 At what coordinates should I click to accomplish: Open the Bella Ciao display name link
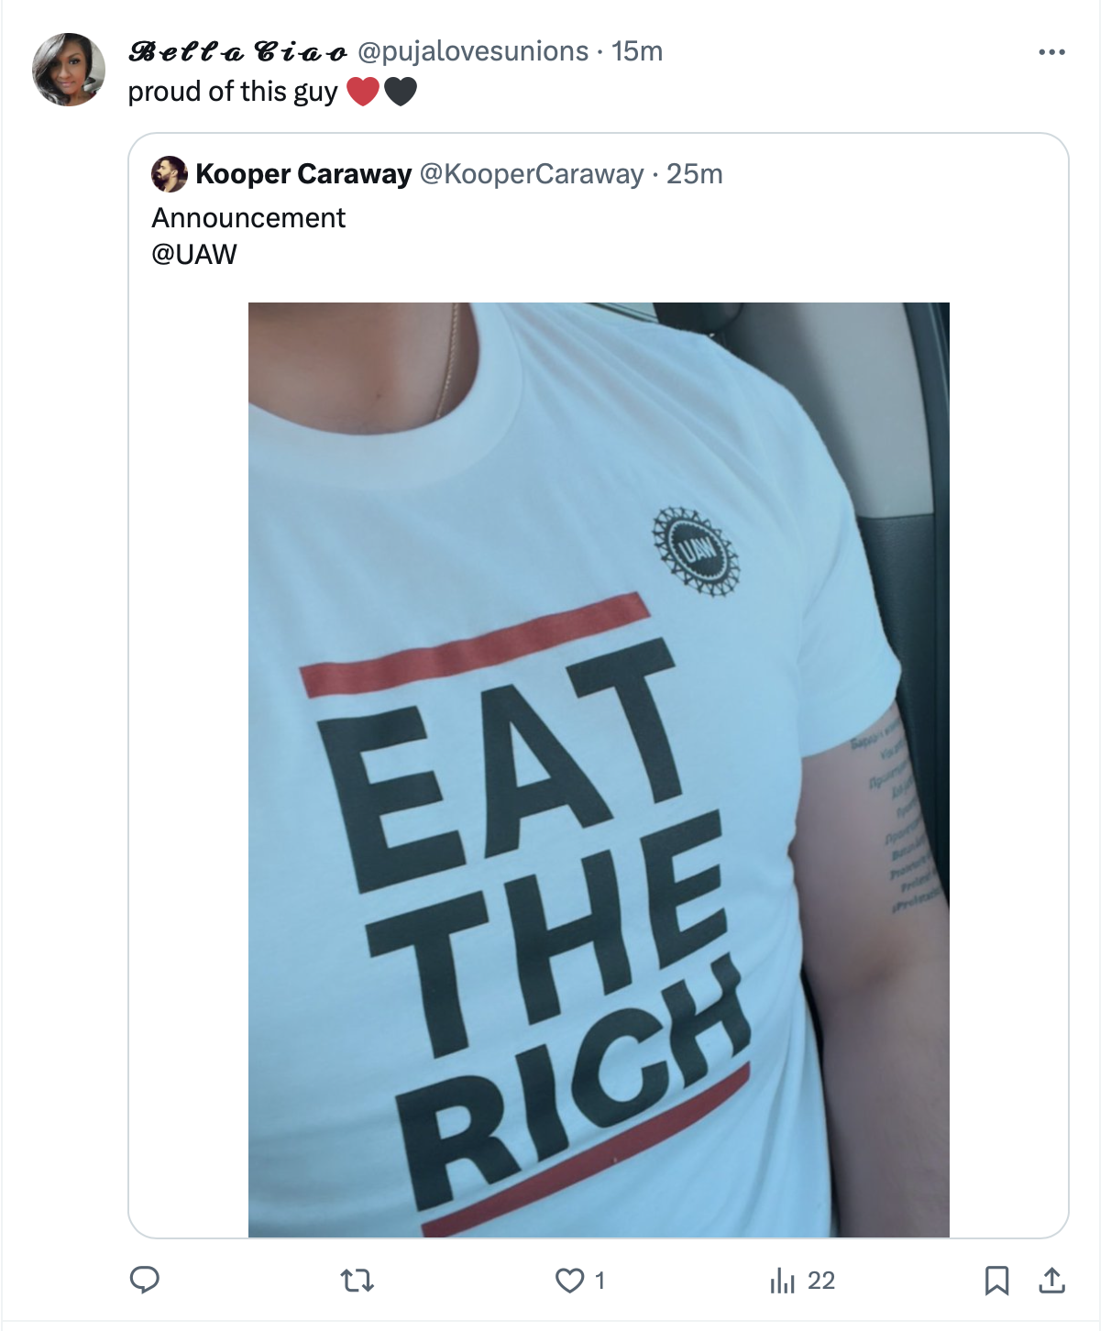237,52
